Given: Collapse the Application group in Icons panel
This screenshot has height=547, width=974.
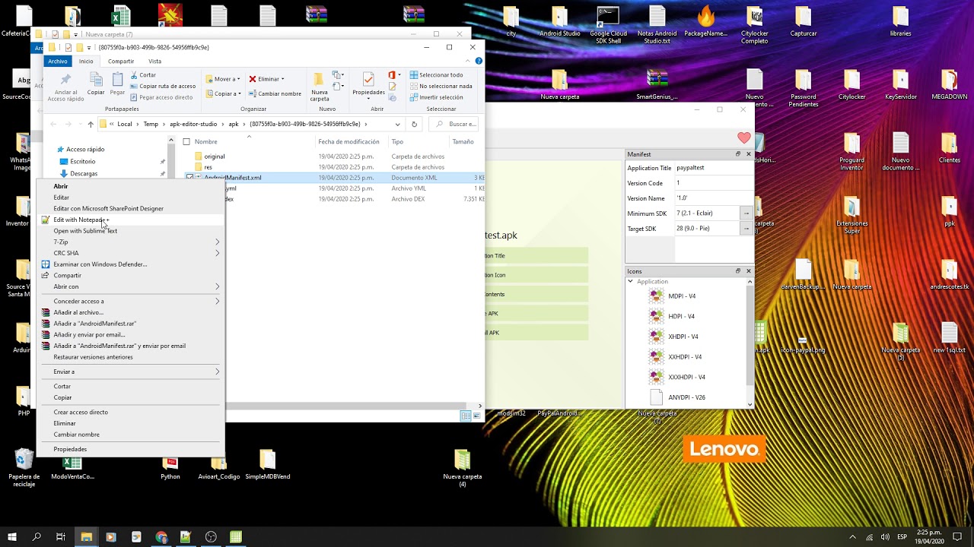Looking at the screenshot, I should pyautogui.click(x=630, y=282).
